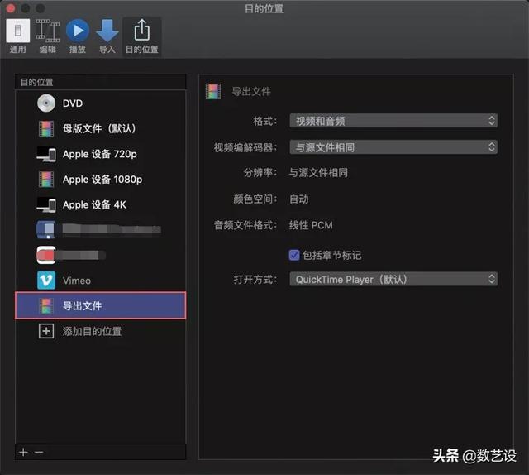Open the 格式 dropdown showing 视频和音频

coord(393,121)
